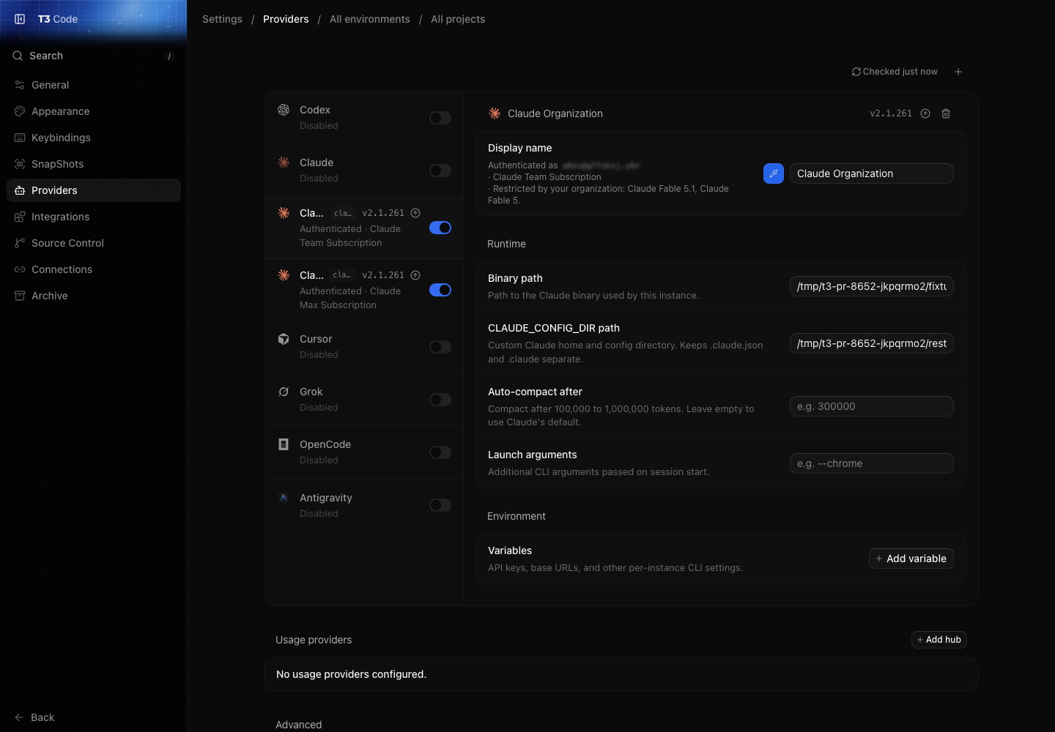Image resolution: width=1055 pixels, height=732 pixels.
Task: Enable the Codex provider toggle
Action: [x=440, y=118]
